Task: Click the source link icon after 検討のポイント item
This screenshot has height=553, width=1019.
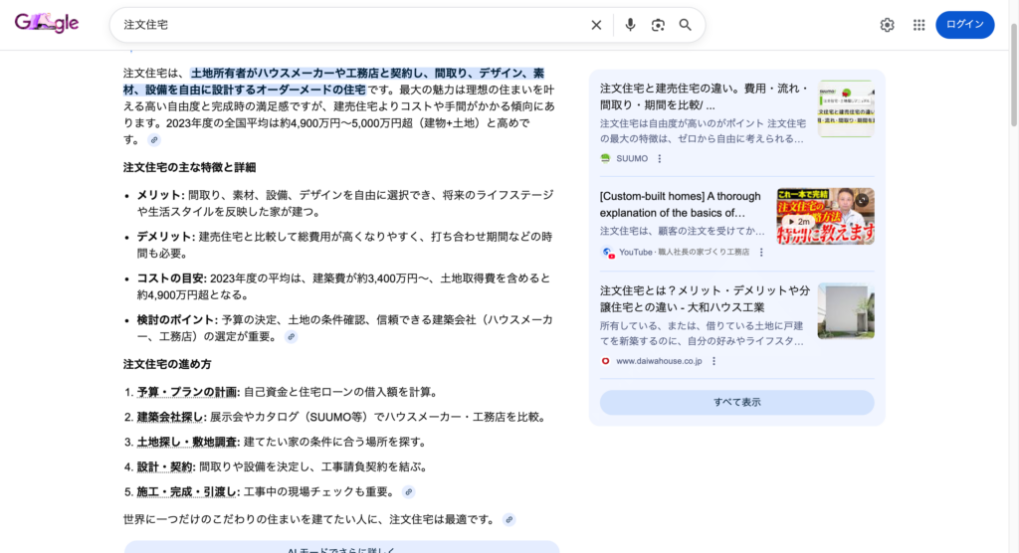Action: [292, 336]
